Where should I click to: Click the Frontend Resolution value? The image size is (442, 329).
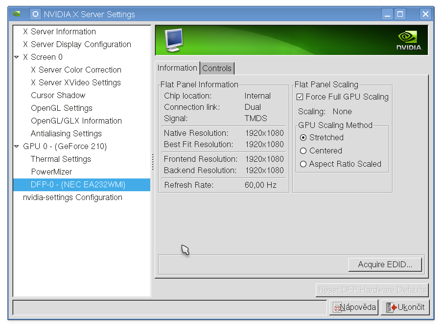(x=264, y=159)
